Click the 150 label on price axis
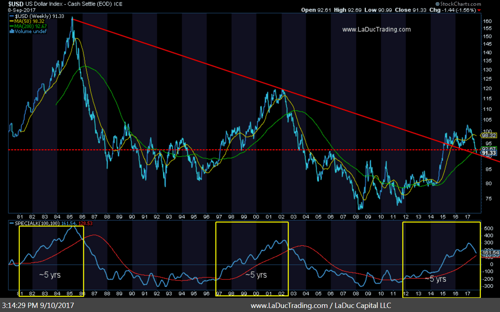Screen dimensions: 500x312 coord(487,36)
